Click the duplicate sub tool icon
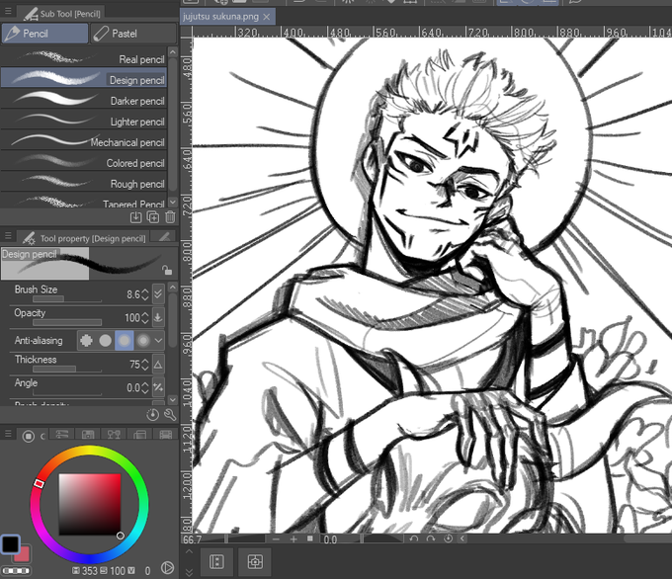 tap(152, 217)
